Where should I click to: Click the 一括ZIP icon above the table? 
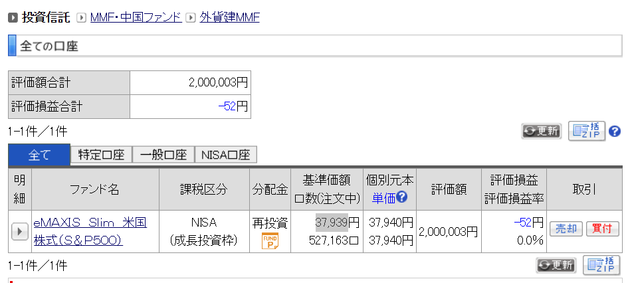pyautogui.click(x=587, y=131)
